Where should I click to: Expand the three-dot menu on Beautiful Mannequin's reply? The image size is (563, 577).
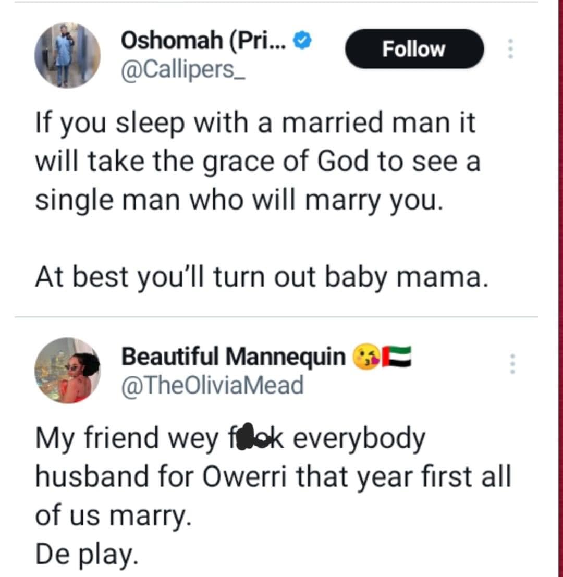tap(513, 363)
